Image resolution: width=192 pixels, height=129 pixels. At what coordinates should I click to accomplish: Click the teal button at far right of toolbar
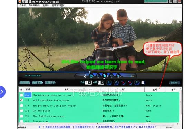pos(175,83)
